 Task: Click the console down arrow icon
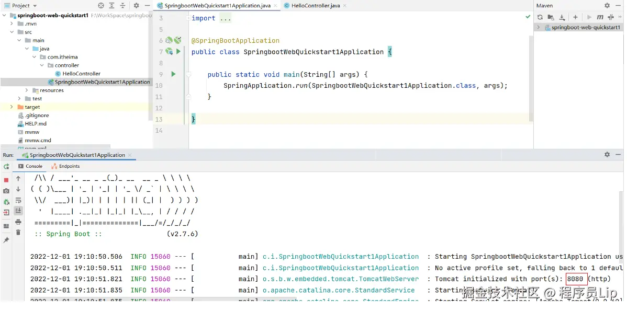[18, 189]
